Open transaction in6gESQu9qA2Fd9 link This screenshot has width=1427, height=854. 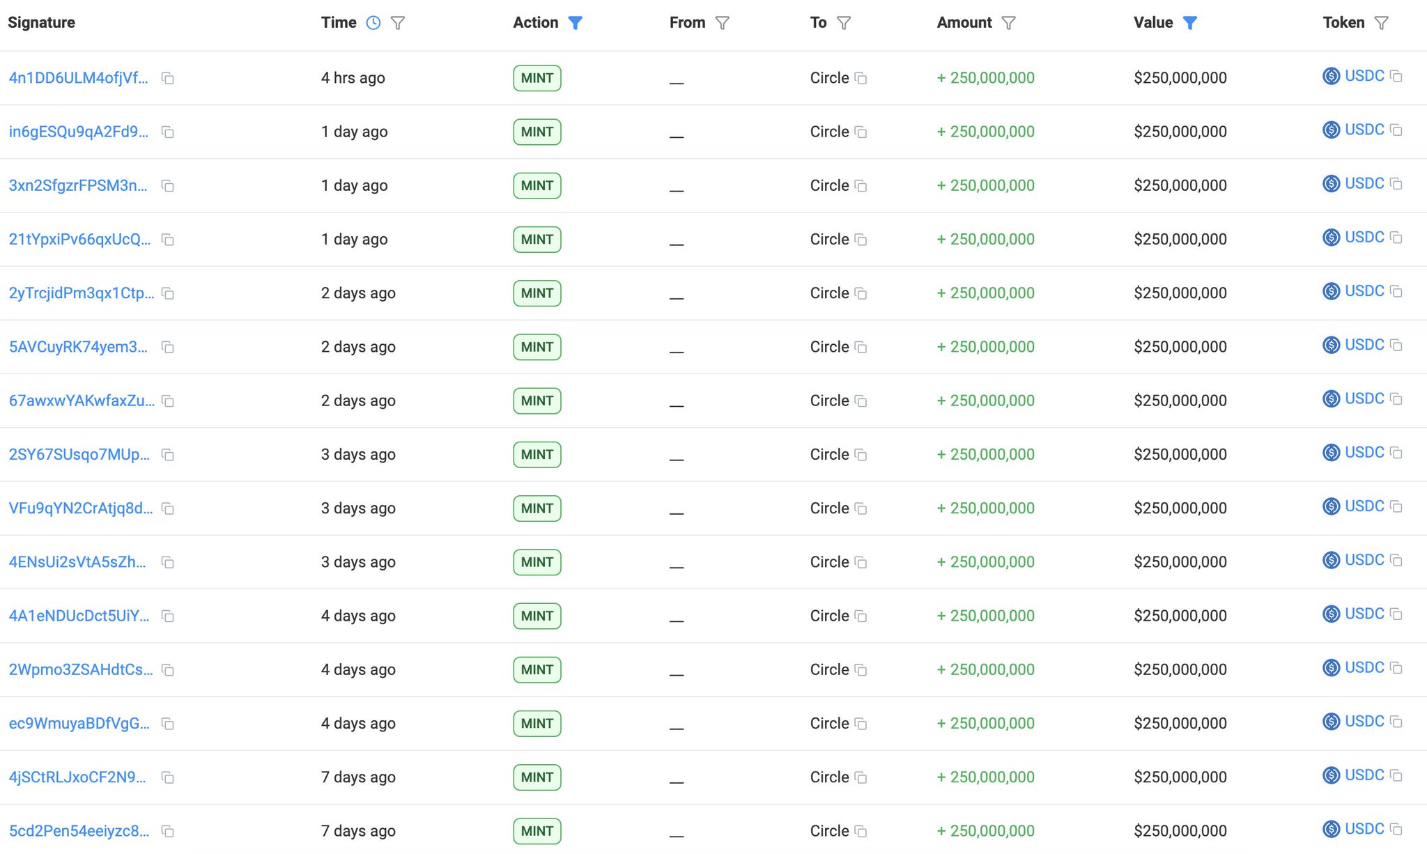pos(78,132)
